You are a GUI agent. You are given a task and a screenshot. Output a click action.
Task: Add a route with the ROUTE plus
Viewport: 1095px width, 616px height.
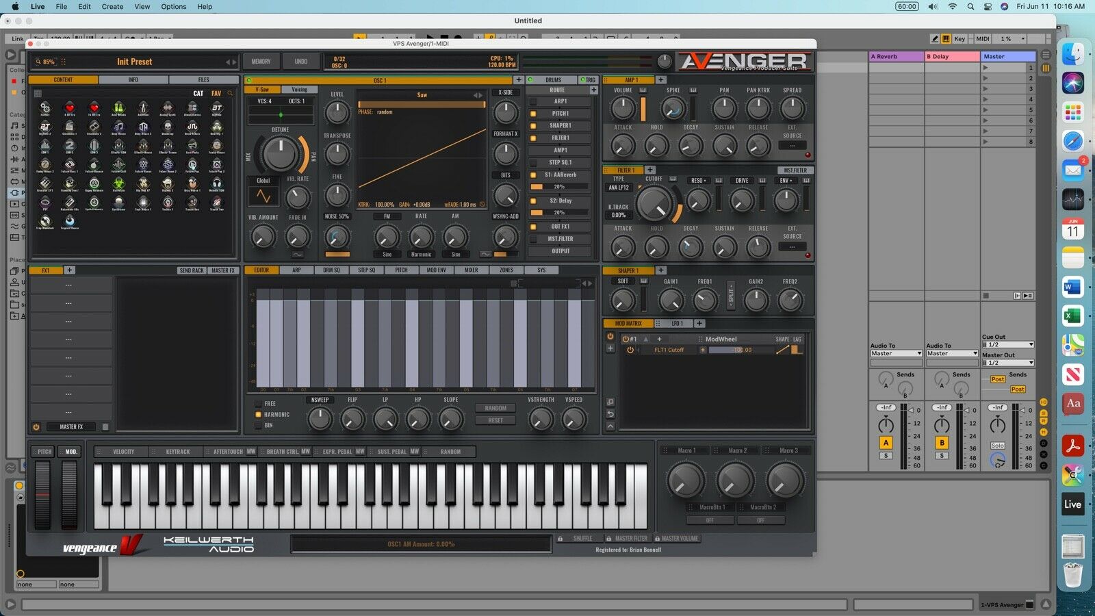point(593,90)
